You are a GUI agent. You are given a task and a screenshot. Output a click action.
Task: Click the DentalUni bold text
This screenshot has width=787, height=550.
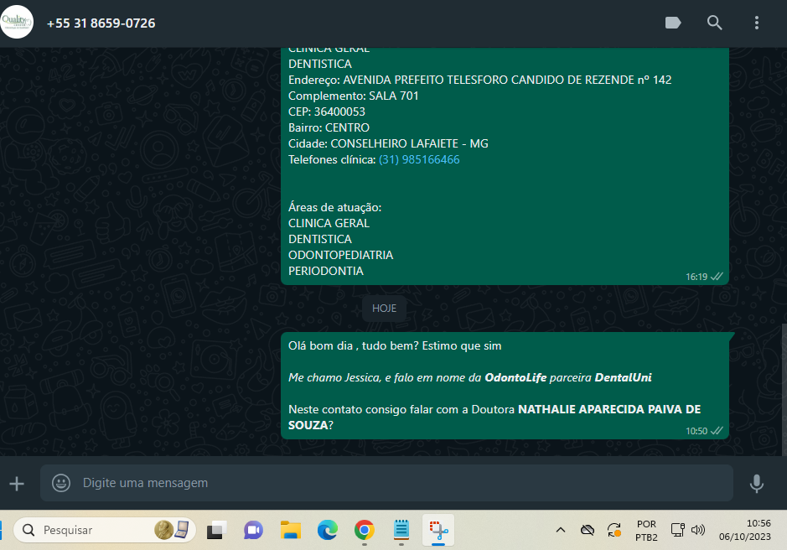pyautogui.click(x=623, y=378)
